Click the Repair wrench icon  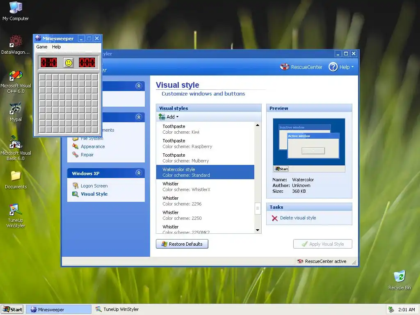pos(75,155)
